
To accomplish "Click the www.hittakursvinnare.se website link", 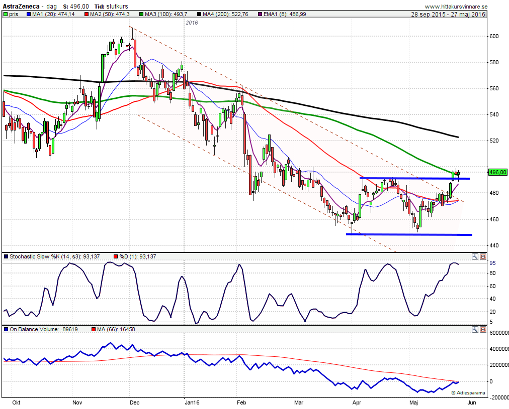I will click(456, 7).
